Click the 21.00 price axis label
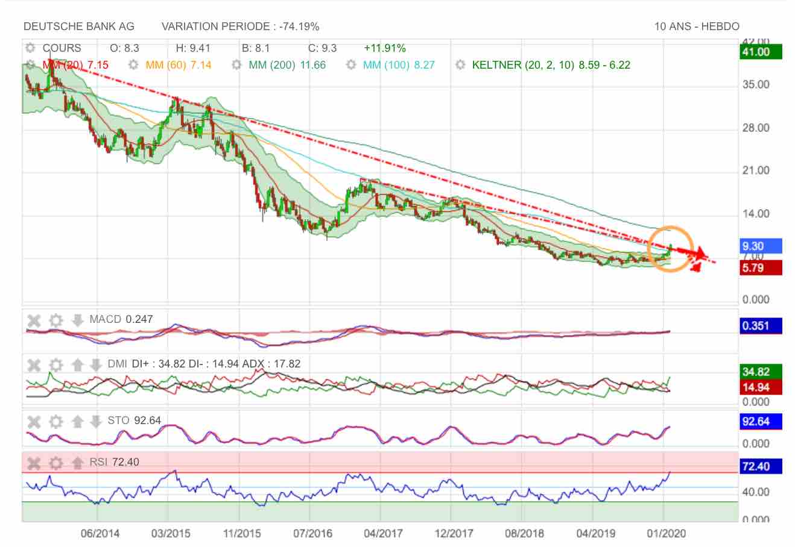This screenshot has width=795, height=547. click(x=756, y=170)
